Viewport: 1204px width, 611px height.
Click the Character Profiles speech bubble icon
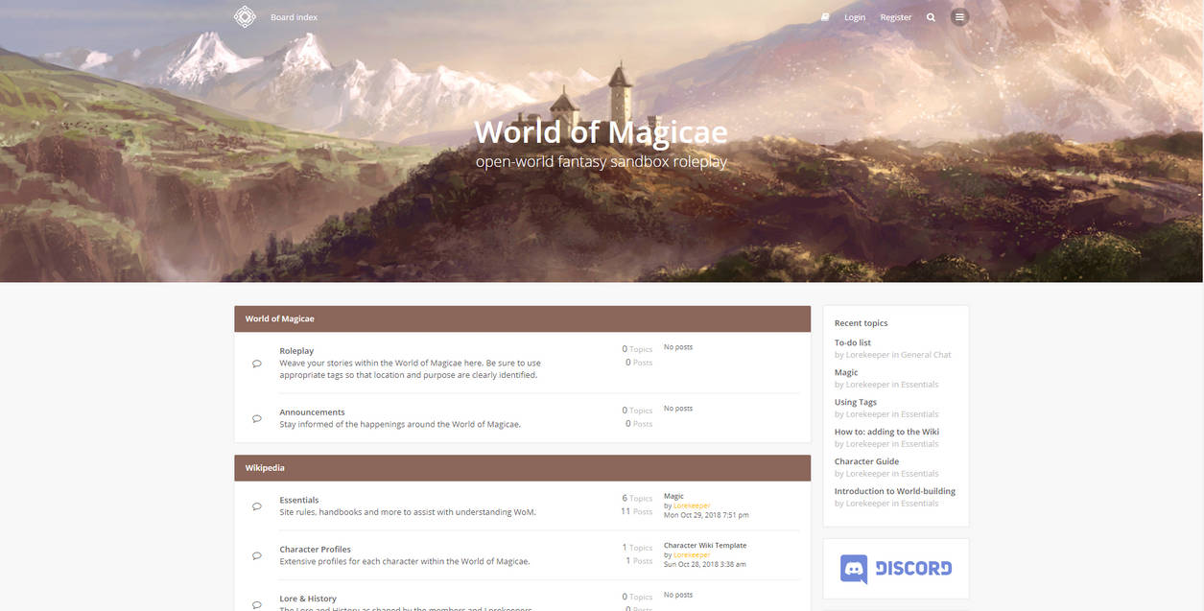pos(257,555)
